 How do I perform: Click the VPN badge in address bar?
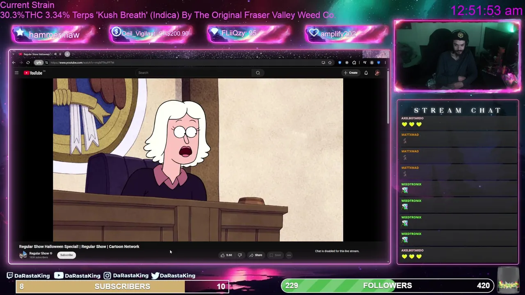[x=39, y=63]
